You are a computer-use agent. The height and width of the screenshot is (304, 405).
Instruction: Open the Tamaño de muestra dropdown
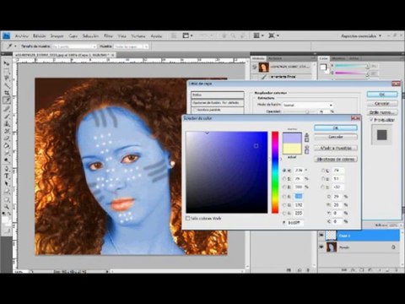tap(74, 46)
